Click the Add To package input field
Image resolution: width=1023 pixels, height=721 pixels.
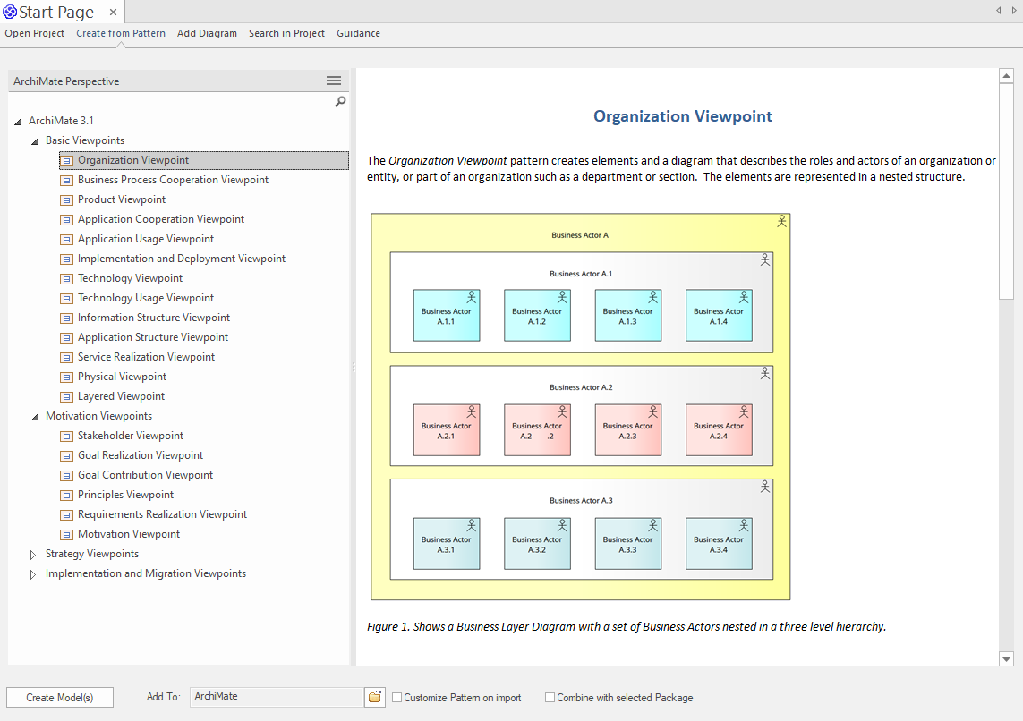coord(277,697)
